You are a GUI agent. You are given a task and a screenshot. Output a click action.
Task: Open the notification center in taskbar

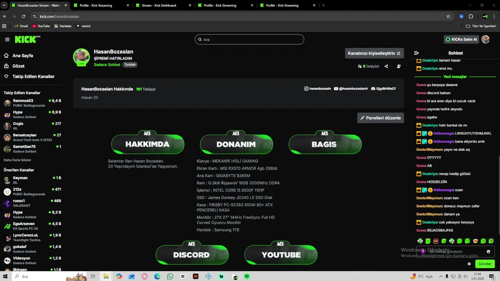point(491,276)
